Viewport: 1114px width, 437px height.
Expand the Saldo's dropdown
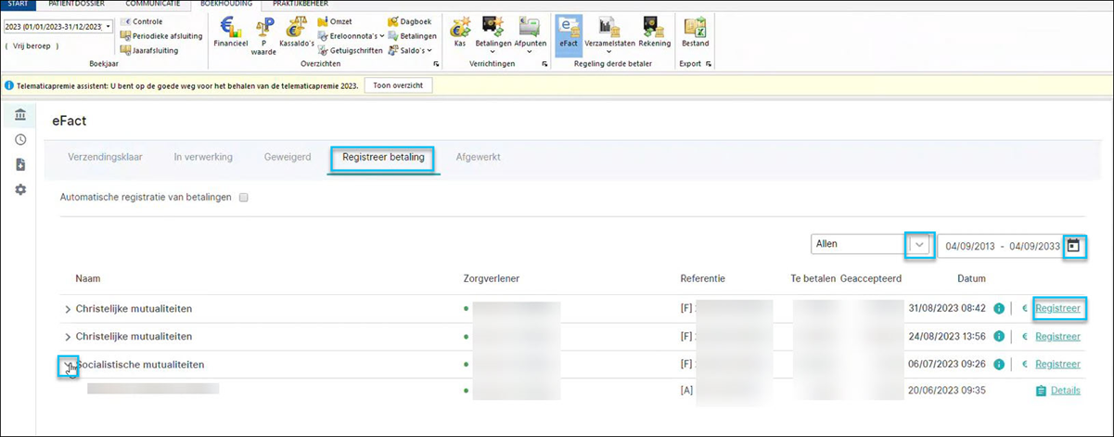(410, 50)
